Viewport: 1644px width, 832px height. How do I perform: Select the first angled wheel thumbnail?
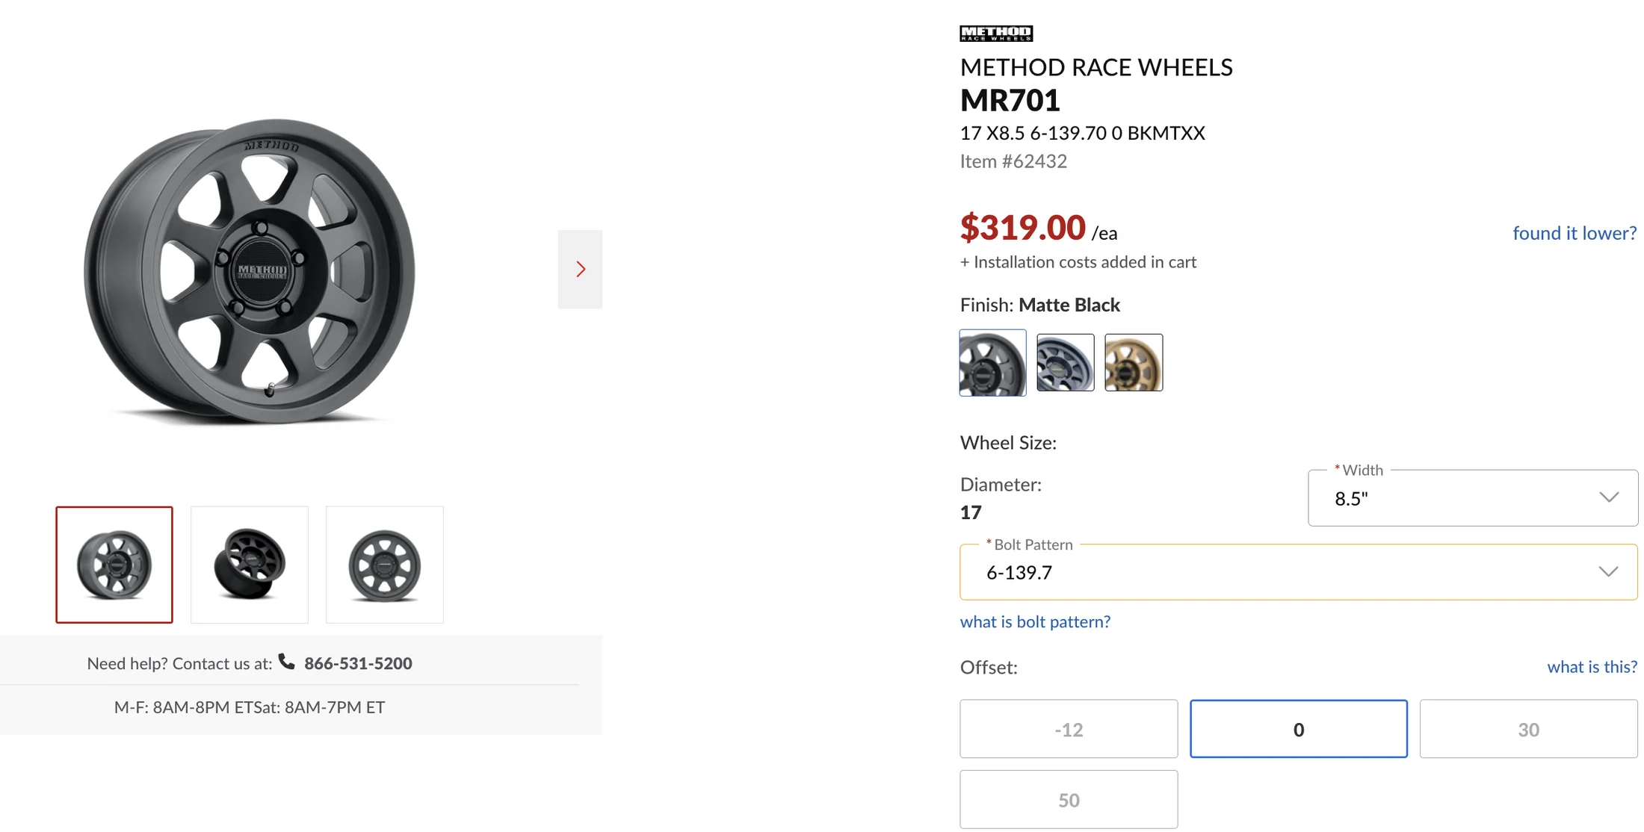point(114,565)
